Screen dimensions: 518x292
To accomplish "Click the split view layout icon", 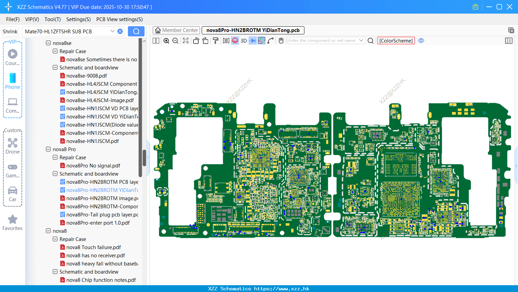I will (x=156, y=40).
